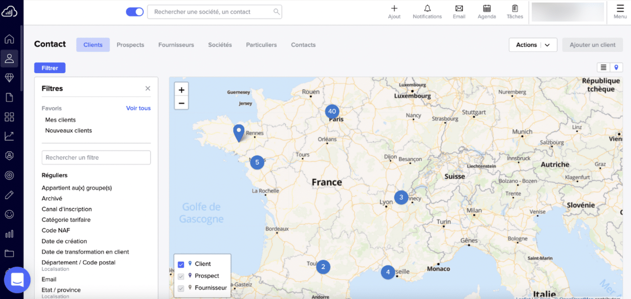Switch to the Fournisseurs tab
631x299 pixels.
pos(176,45)
